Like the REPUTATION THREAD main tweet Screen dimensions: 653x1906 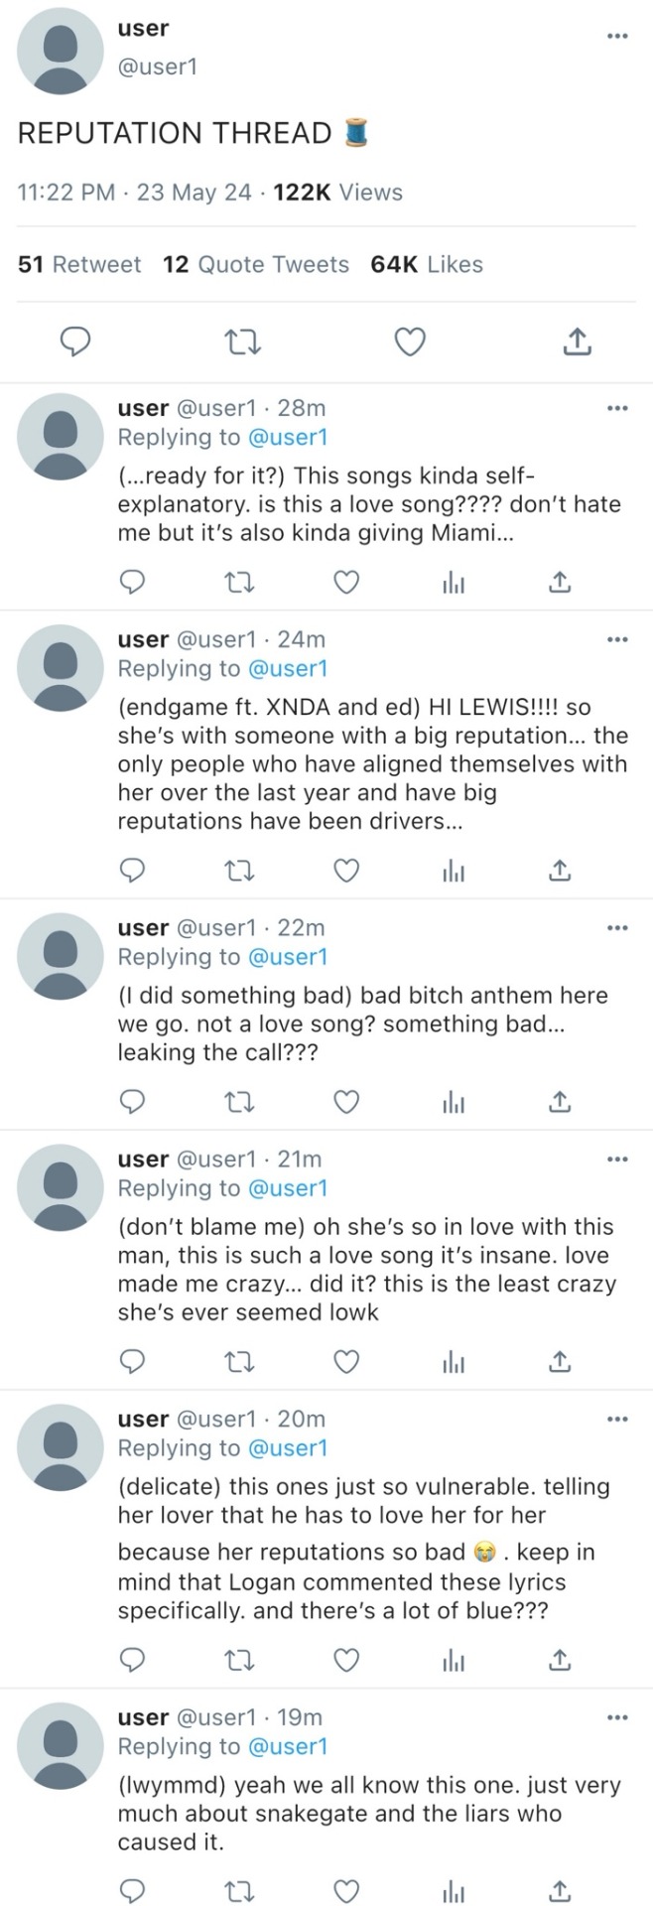[x=410, y=342]
